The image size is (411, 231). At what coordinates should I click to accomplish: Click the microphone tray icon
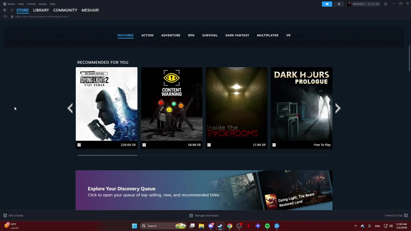click(370, 226)
